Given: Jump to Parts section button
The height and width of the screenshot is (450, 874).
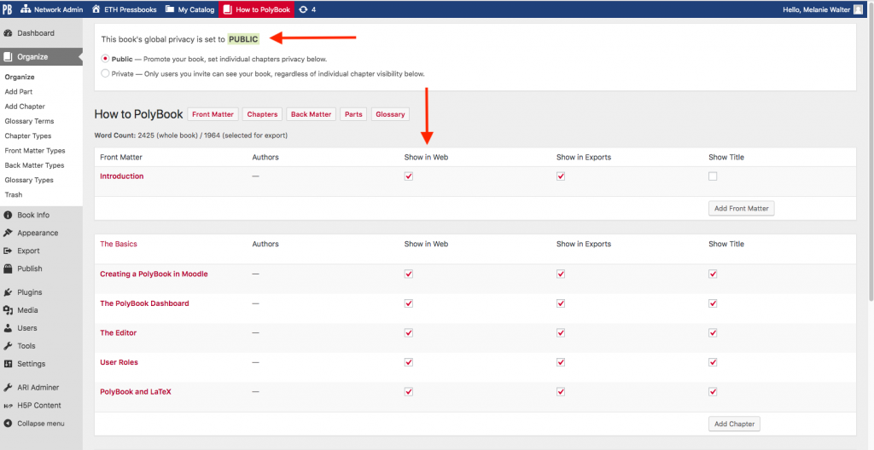Looking at the screenshot, I should click(x=353, y=114).
